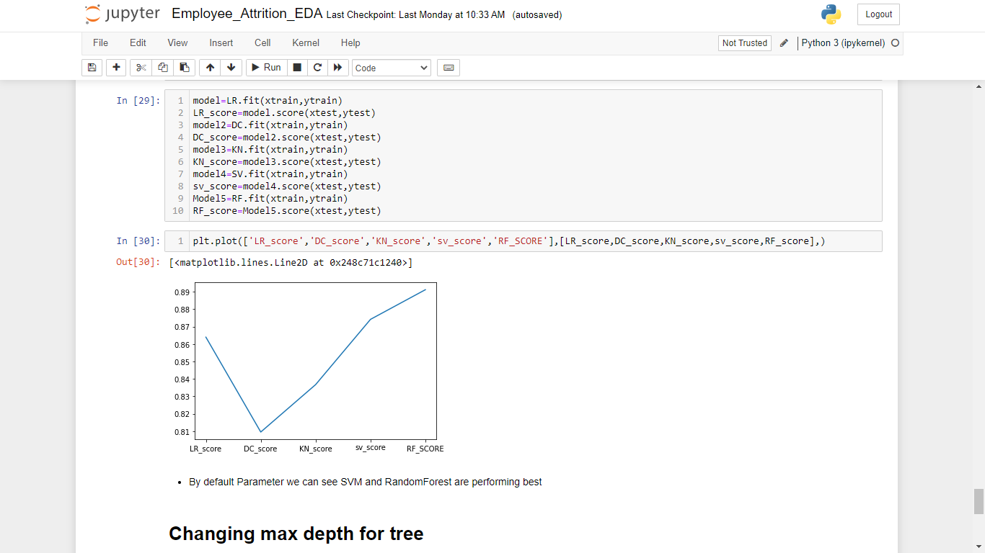Select the Python 3 kernel indicator

(842, 42)
